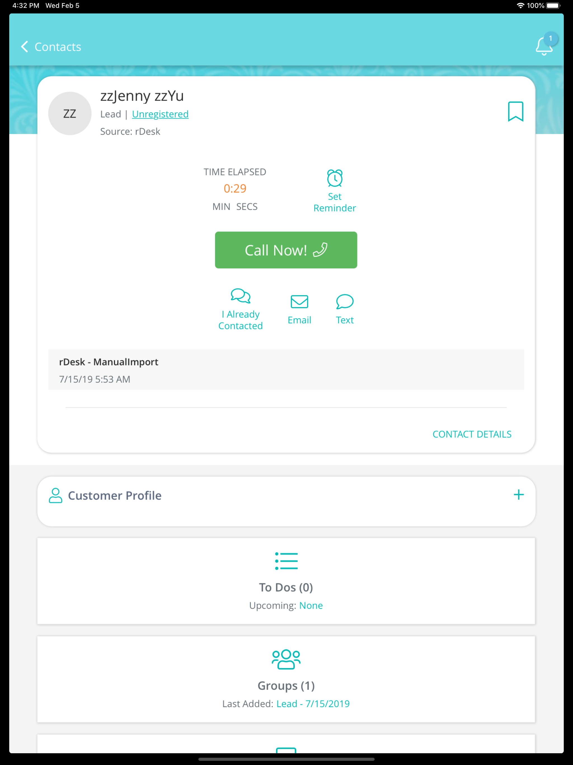Open CONTACT DETAILS
573x765 pixels.
[x=472, y=434]
